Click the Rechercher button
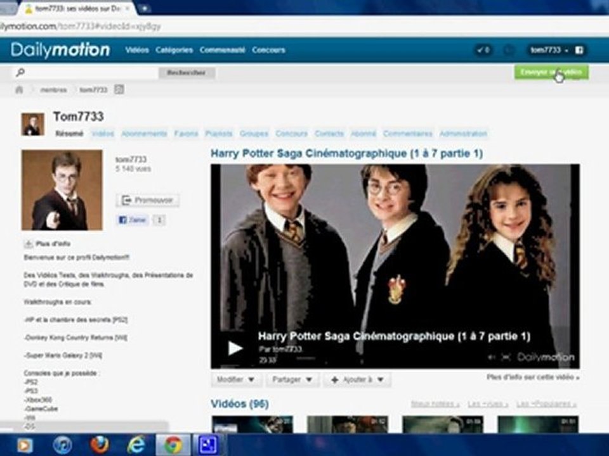 coord(187,72)
